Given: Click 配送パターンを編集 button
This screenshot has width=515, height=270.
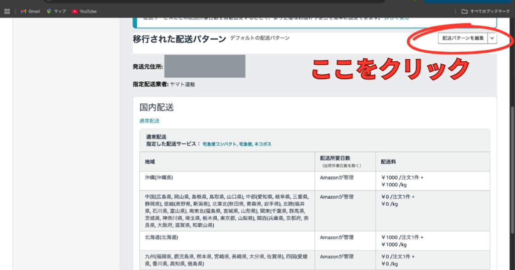Looking at the screenshot, I should [x=463, y=38].
